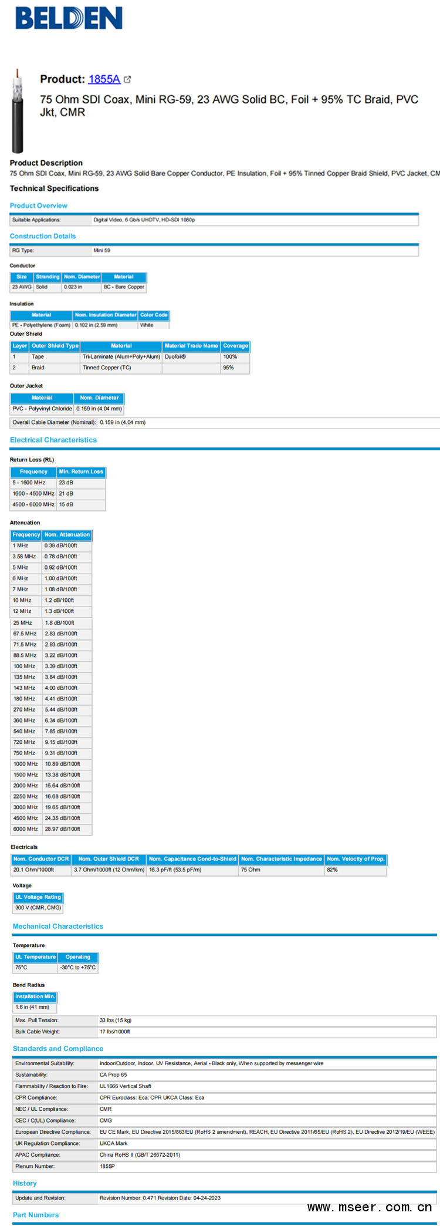Jump to Standards and Compliance heading

click(x=58, y=1048)
